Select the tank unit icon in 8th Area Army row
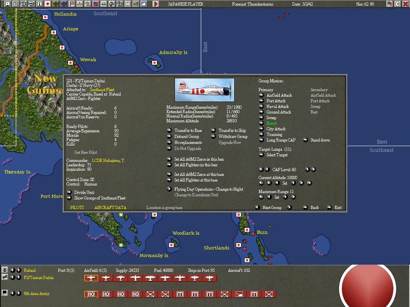Viewport: 410px width, 307px height. (x=239, y=294)
